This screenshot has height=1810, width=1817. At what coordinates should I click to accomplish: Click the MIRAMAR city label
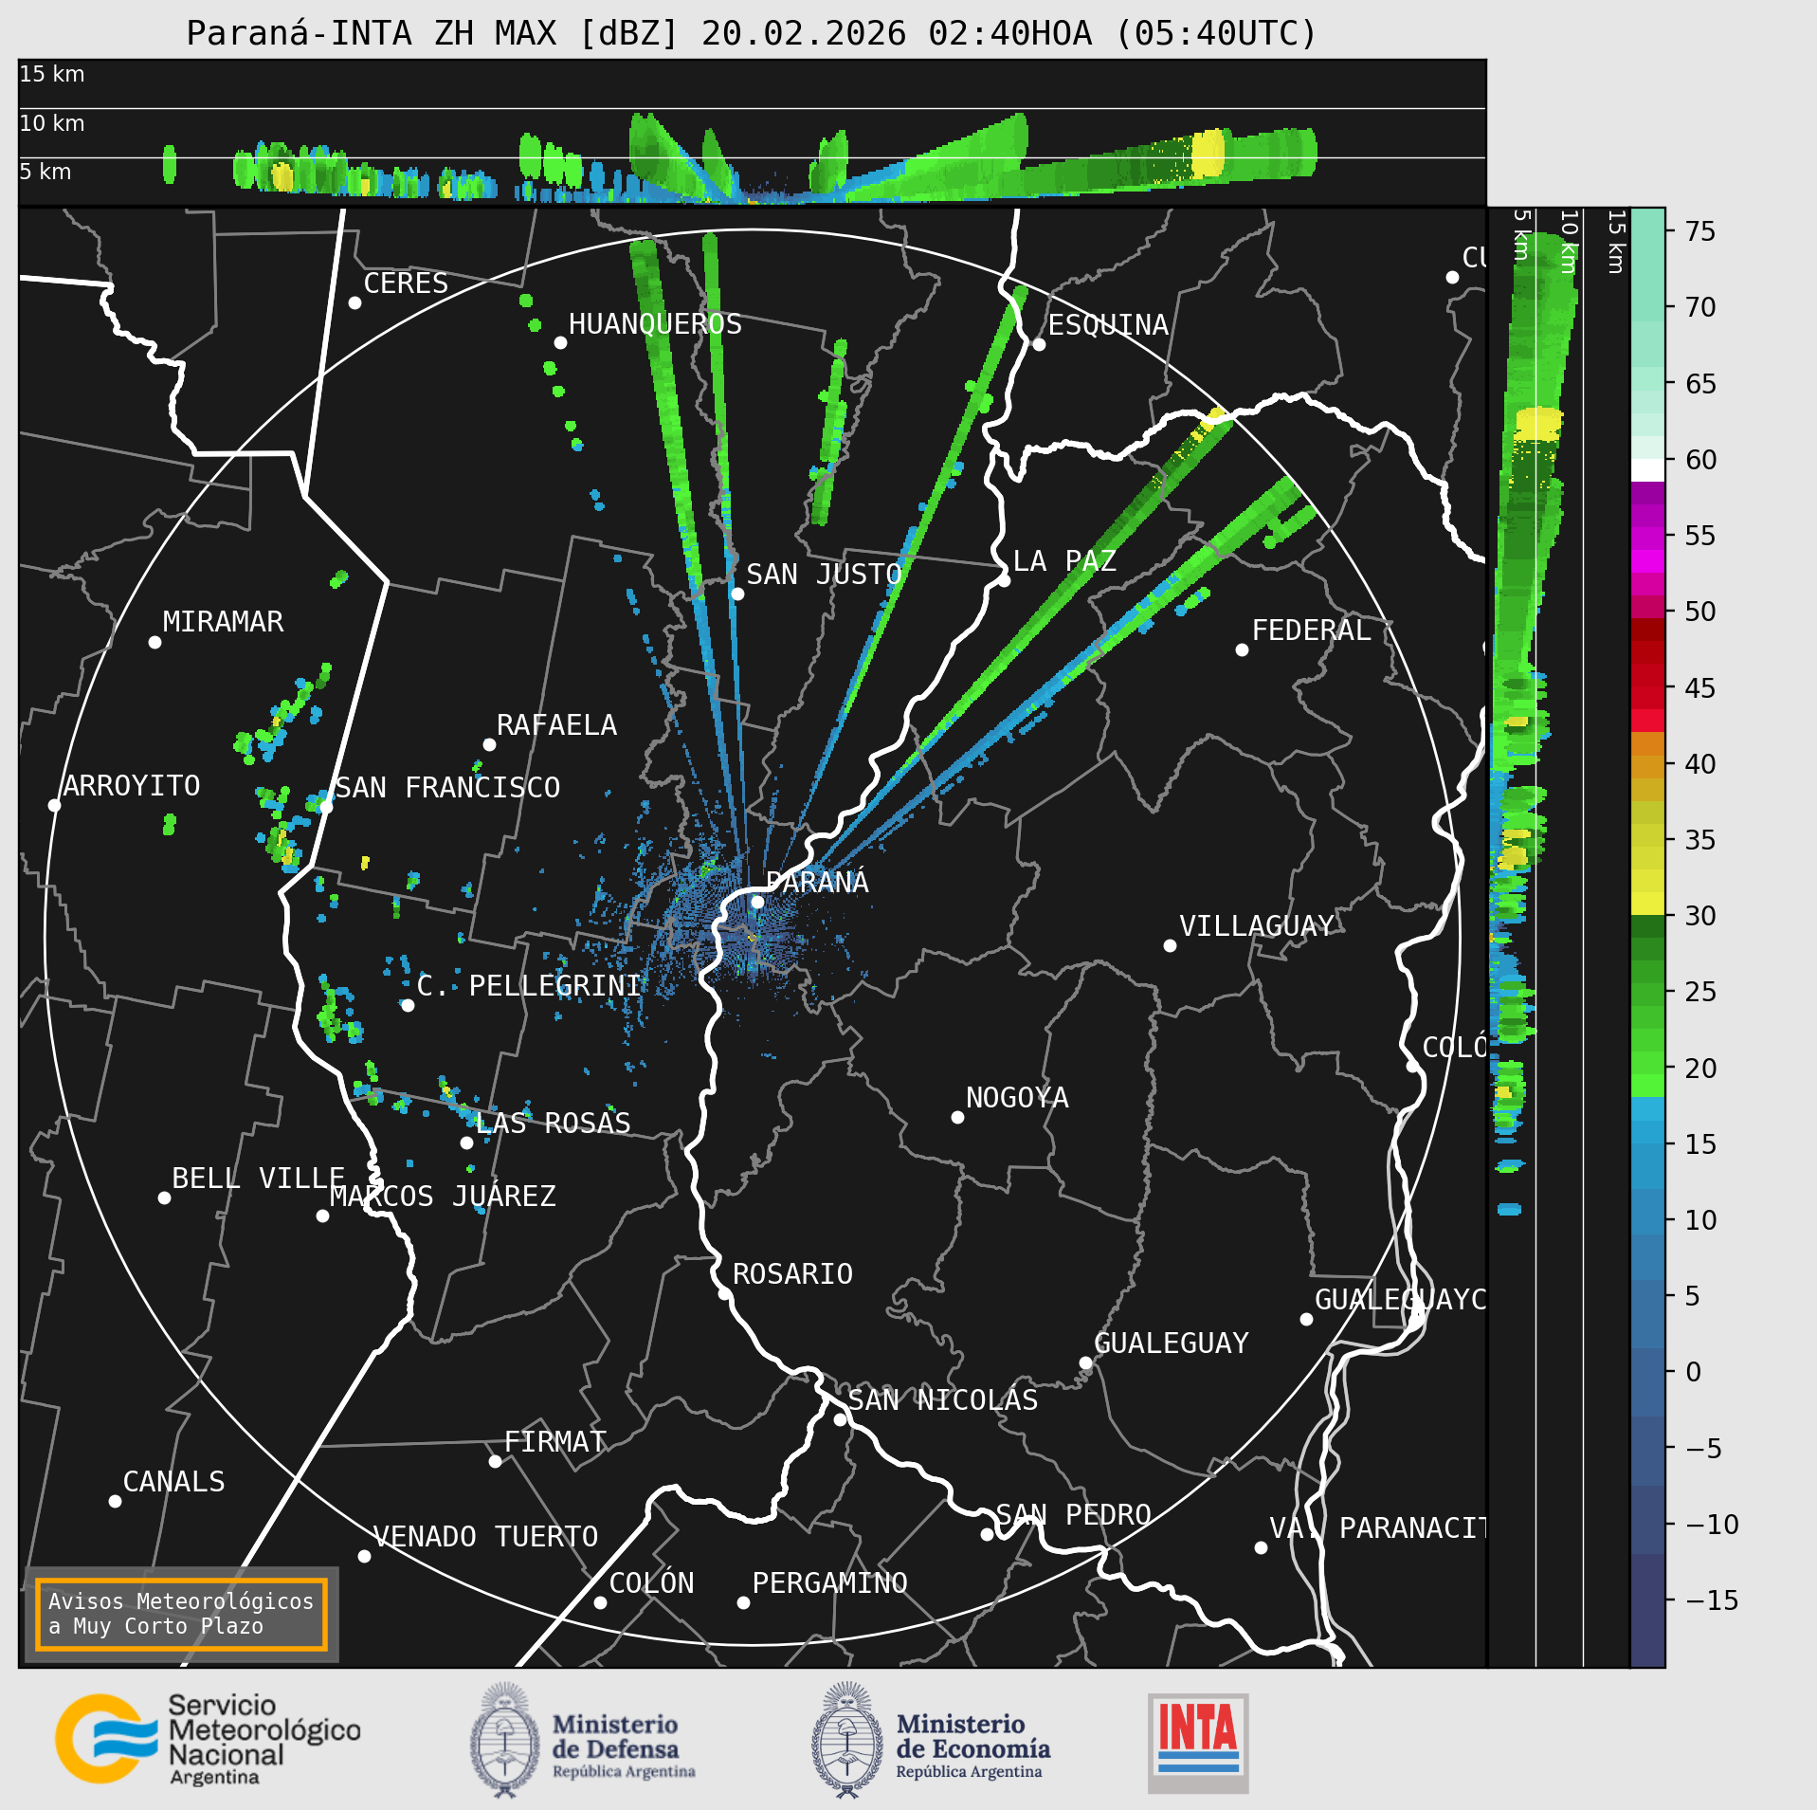[223, 621]
